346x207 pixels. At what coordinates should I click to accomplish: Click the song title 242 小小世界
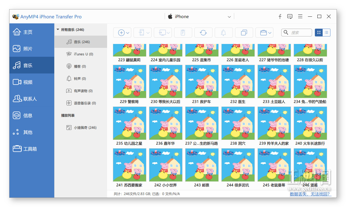pyautogui.click(x=165, y=185)
